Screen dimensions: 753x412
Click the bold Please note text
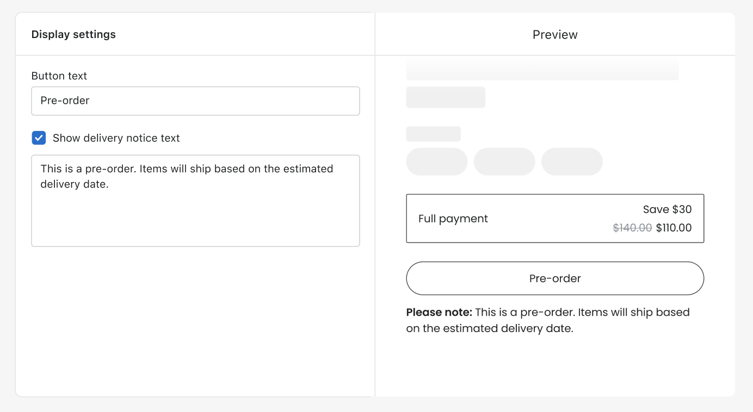click(439, 312)
